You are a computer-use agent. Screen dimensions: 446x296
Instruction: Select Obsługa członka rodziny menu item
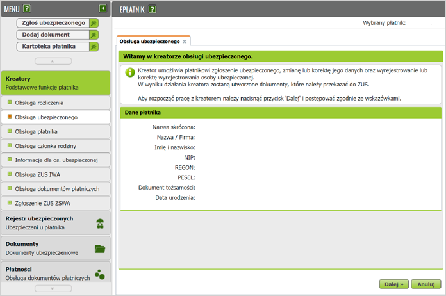[x=56, y=146]
